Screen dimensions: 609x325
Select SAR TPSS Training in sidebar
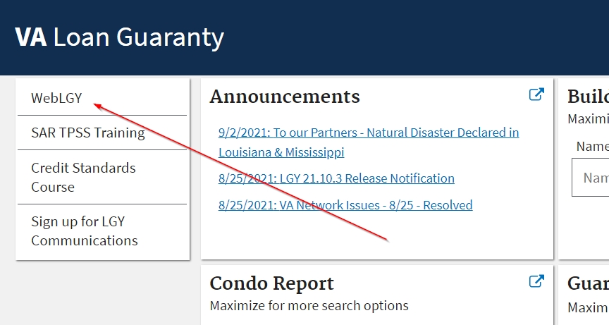(x=88, y=133)
